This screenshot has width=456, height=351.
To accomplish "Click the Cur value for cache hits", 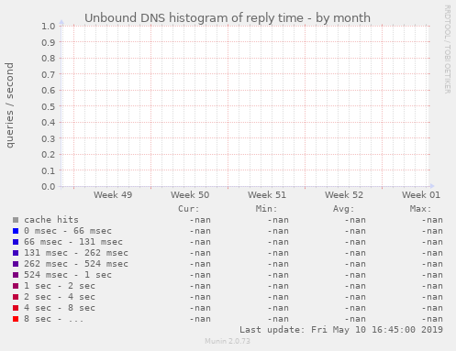I will 200,220.
